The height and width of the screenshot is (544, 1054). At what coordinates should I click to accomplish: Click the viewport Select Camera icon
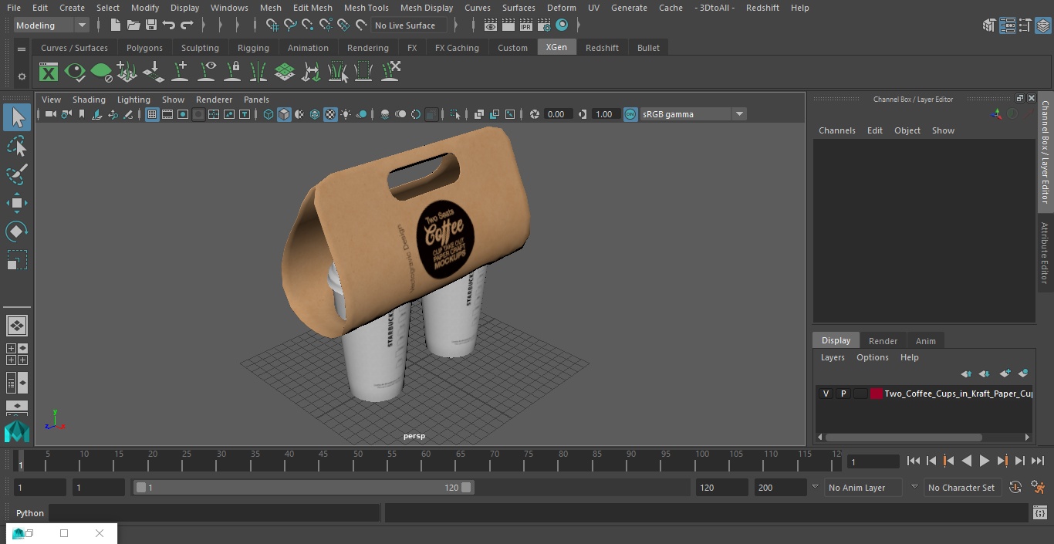[50, 114]
